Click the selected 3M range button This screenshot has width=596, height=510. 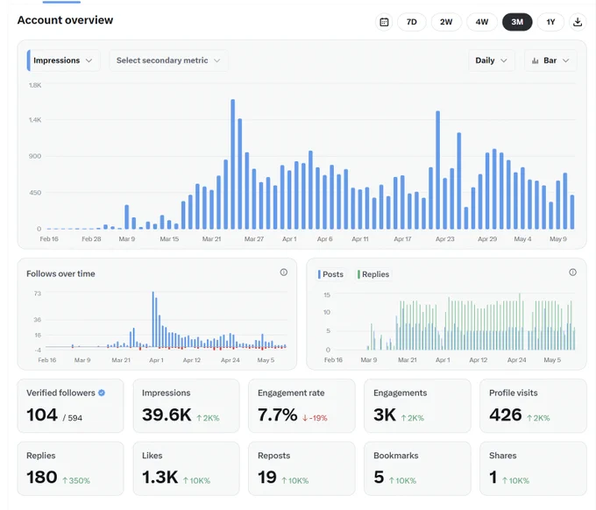pos(517,22)
